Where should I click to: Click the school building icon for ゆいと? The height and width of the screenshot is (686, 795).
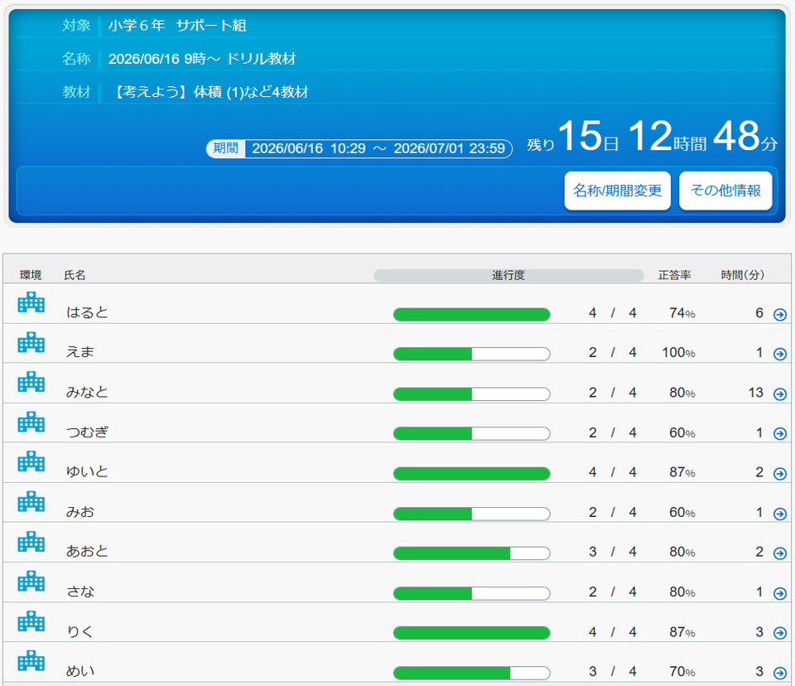coord(31,461)
